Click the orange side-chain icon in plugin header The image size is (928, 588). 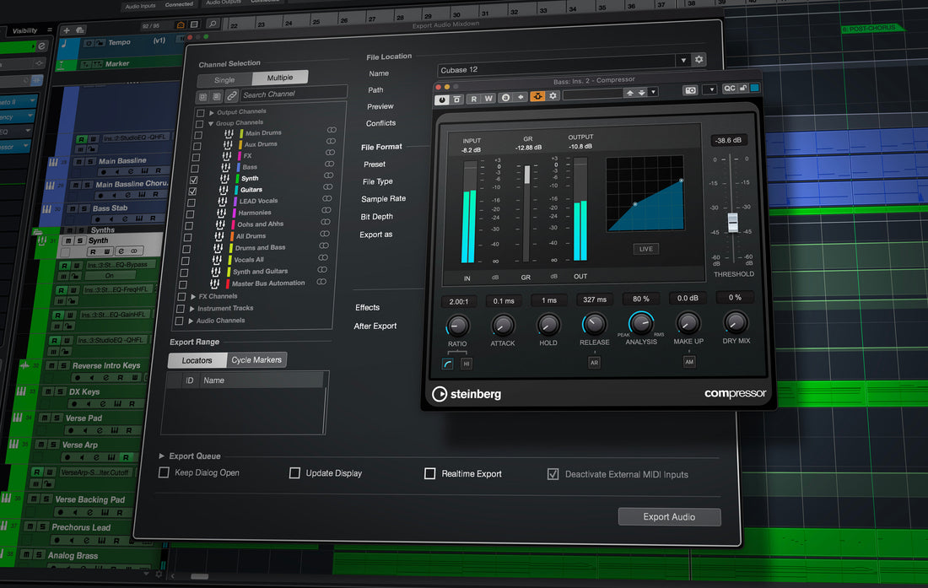point(537,98)
